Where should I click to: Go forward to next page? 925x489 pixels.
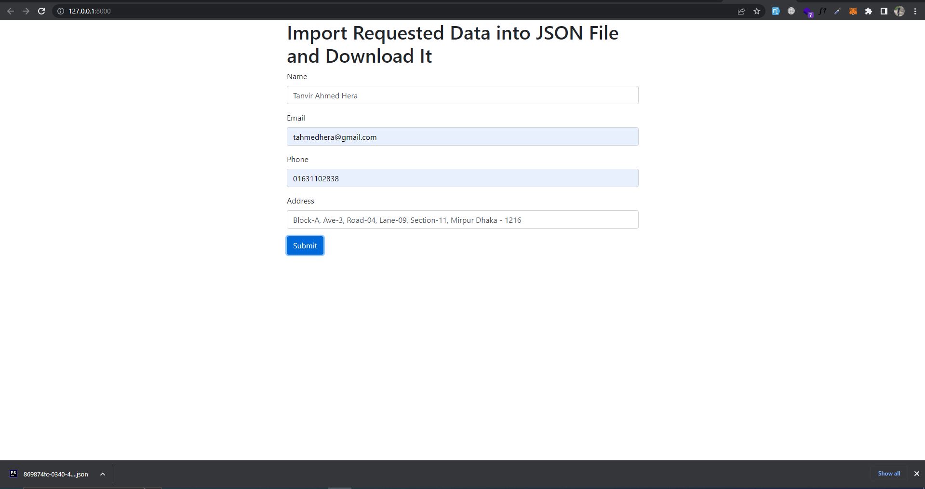coord(26,11)
